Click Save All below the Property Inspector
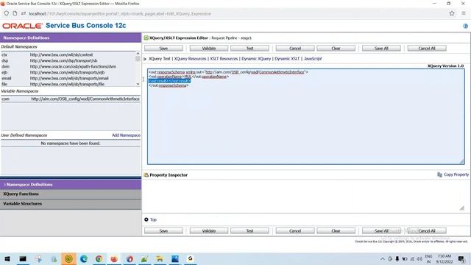Screen dimensions: 471x265 coord(381,231)
